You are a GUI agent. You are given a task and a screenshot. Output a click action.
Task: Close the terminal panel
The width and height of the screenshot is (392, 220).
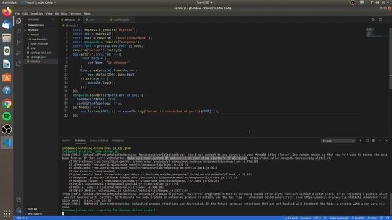[386, 141]
